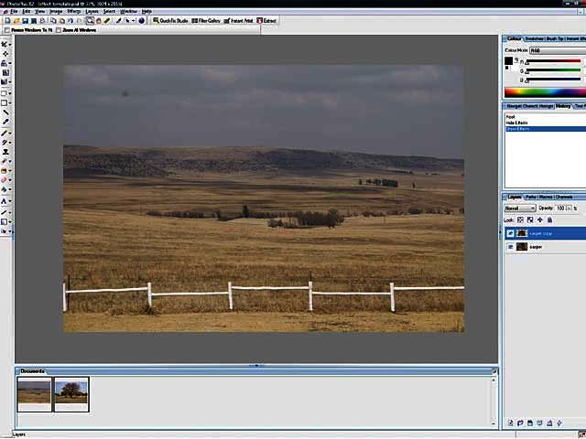
Task: Open the tree photo thumbnail in Documents
Action: tap(71, 393)
